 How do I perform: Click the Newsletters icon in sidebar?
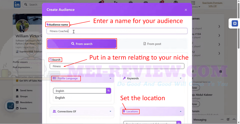click(x=17, y=102)
